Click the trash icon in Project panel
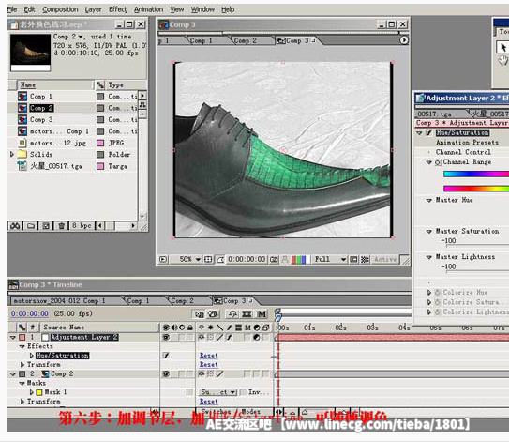The width and height of the screenshot is (509, 442). tap(61, 225)
